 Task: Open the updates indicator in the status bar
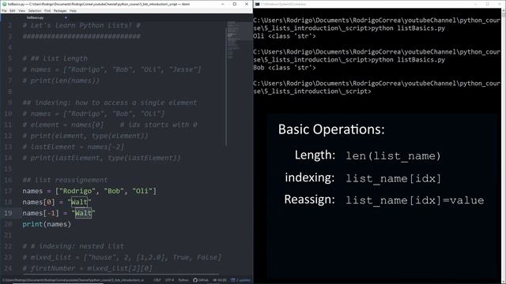[240, 280]
